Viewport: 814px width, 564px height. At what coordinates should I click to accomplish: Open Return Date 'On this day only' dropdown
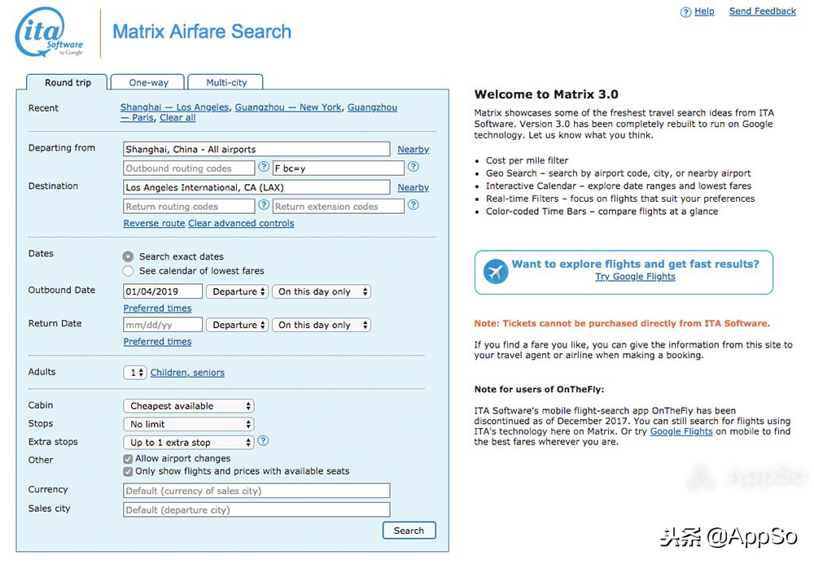pyautogui.click(x=322, y=325)
